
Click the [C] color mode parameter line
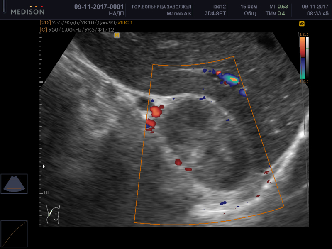(77, 29)
